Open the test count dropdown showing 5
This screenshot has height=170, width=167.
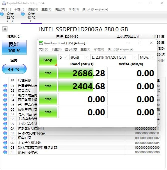[63, 57]
